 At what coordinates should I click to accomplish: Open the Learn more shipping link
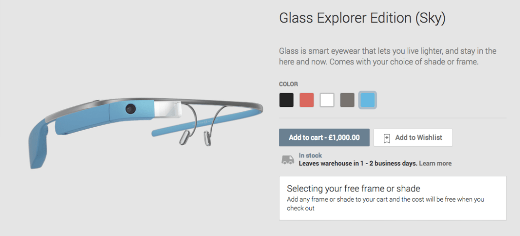435,164
